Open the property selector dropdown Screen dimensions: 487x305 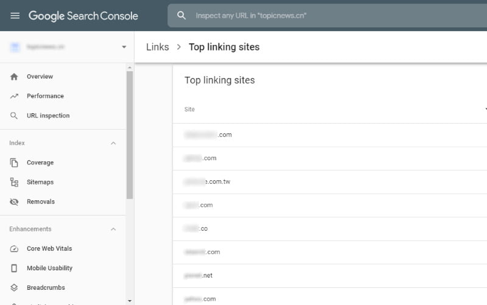point(124,47)
